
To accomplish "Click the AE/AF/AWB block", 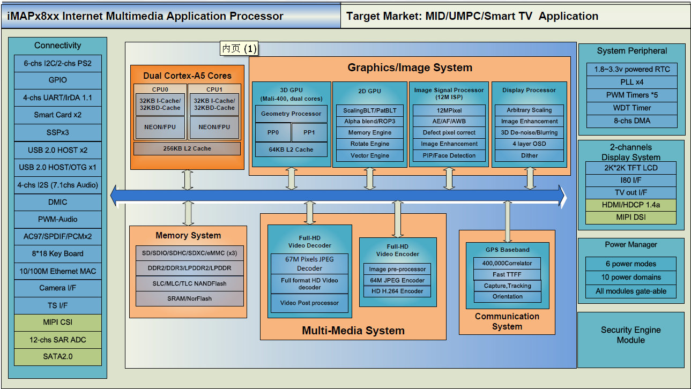I will (x=449, y=122).
